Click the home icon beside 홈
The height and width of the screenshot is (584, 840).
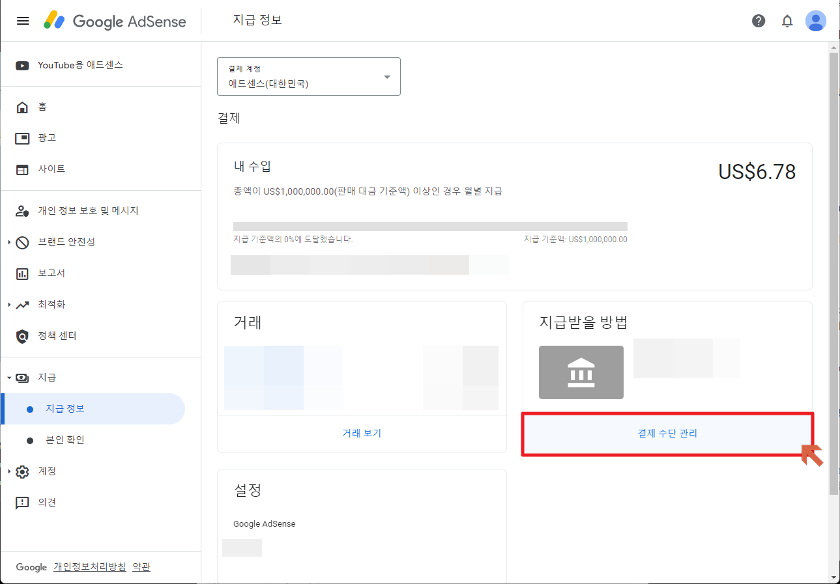pyautogui.click(x=22, y=107)
